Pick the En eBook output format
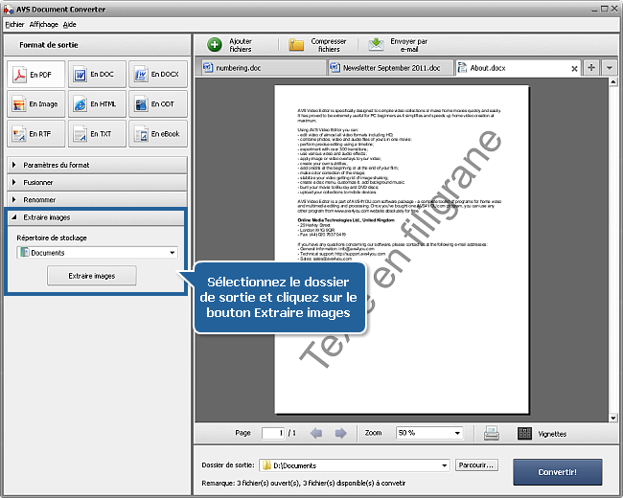 click(x=158, y=134)
